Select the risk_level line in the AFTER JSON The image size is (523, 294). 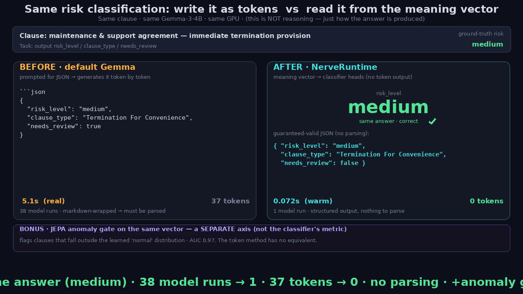320,146
